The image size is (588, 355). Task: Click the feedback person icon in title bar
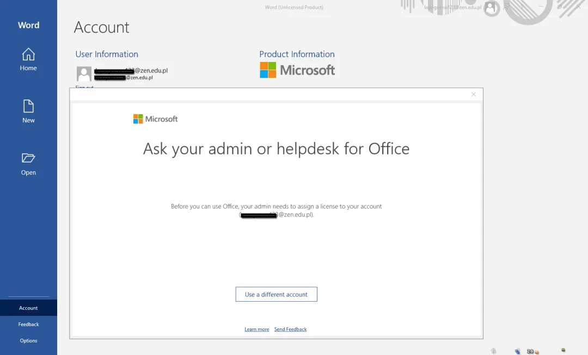[x=507, y=7]
